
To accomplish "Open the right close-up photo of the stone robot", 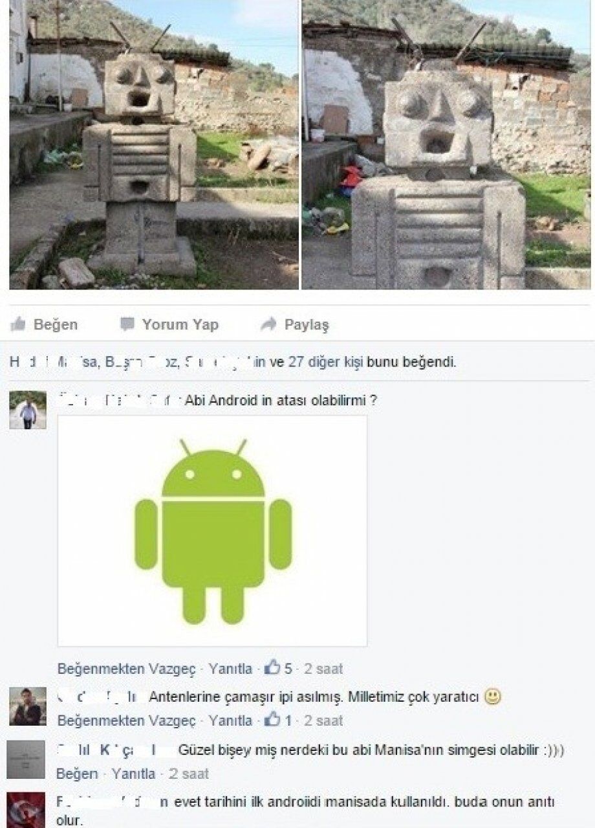I will pyautogui.click(x=446, y=144).
